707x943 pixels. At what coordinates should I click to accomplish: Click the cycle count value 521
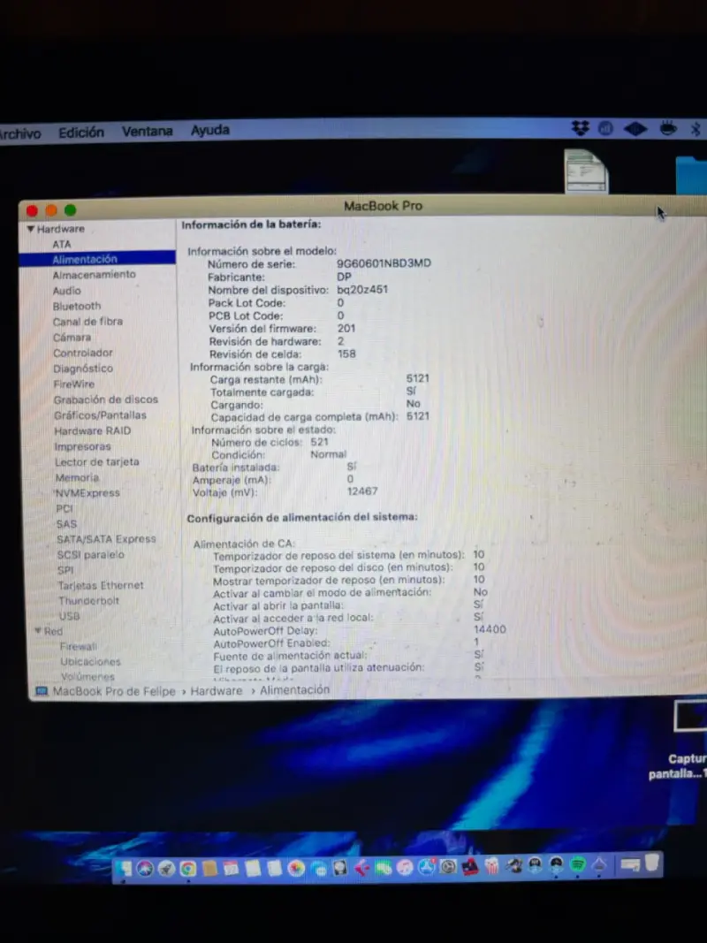(x=319, y=442)
